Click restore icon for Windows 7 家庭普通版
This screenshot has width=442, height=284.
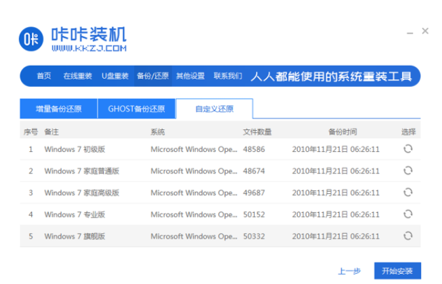(x=407, y=170)
